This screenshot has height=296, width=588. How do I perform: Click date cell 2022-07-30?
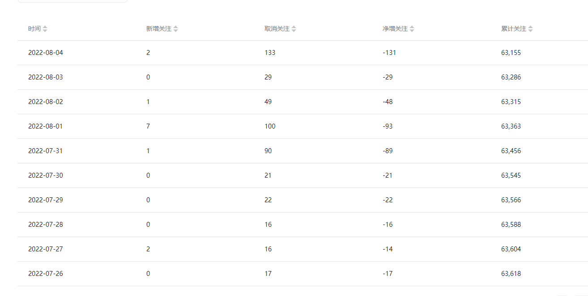pyautogui.click(x=46, y=175)
